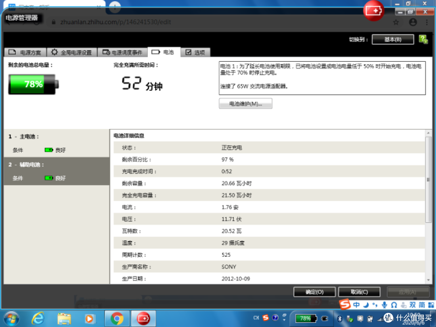Click the 确定(O) button
Image resolution: width=436 pixels, height=327 pixels.
314,292
